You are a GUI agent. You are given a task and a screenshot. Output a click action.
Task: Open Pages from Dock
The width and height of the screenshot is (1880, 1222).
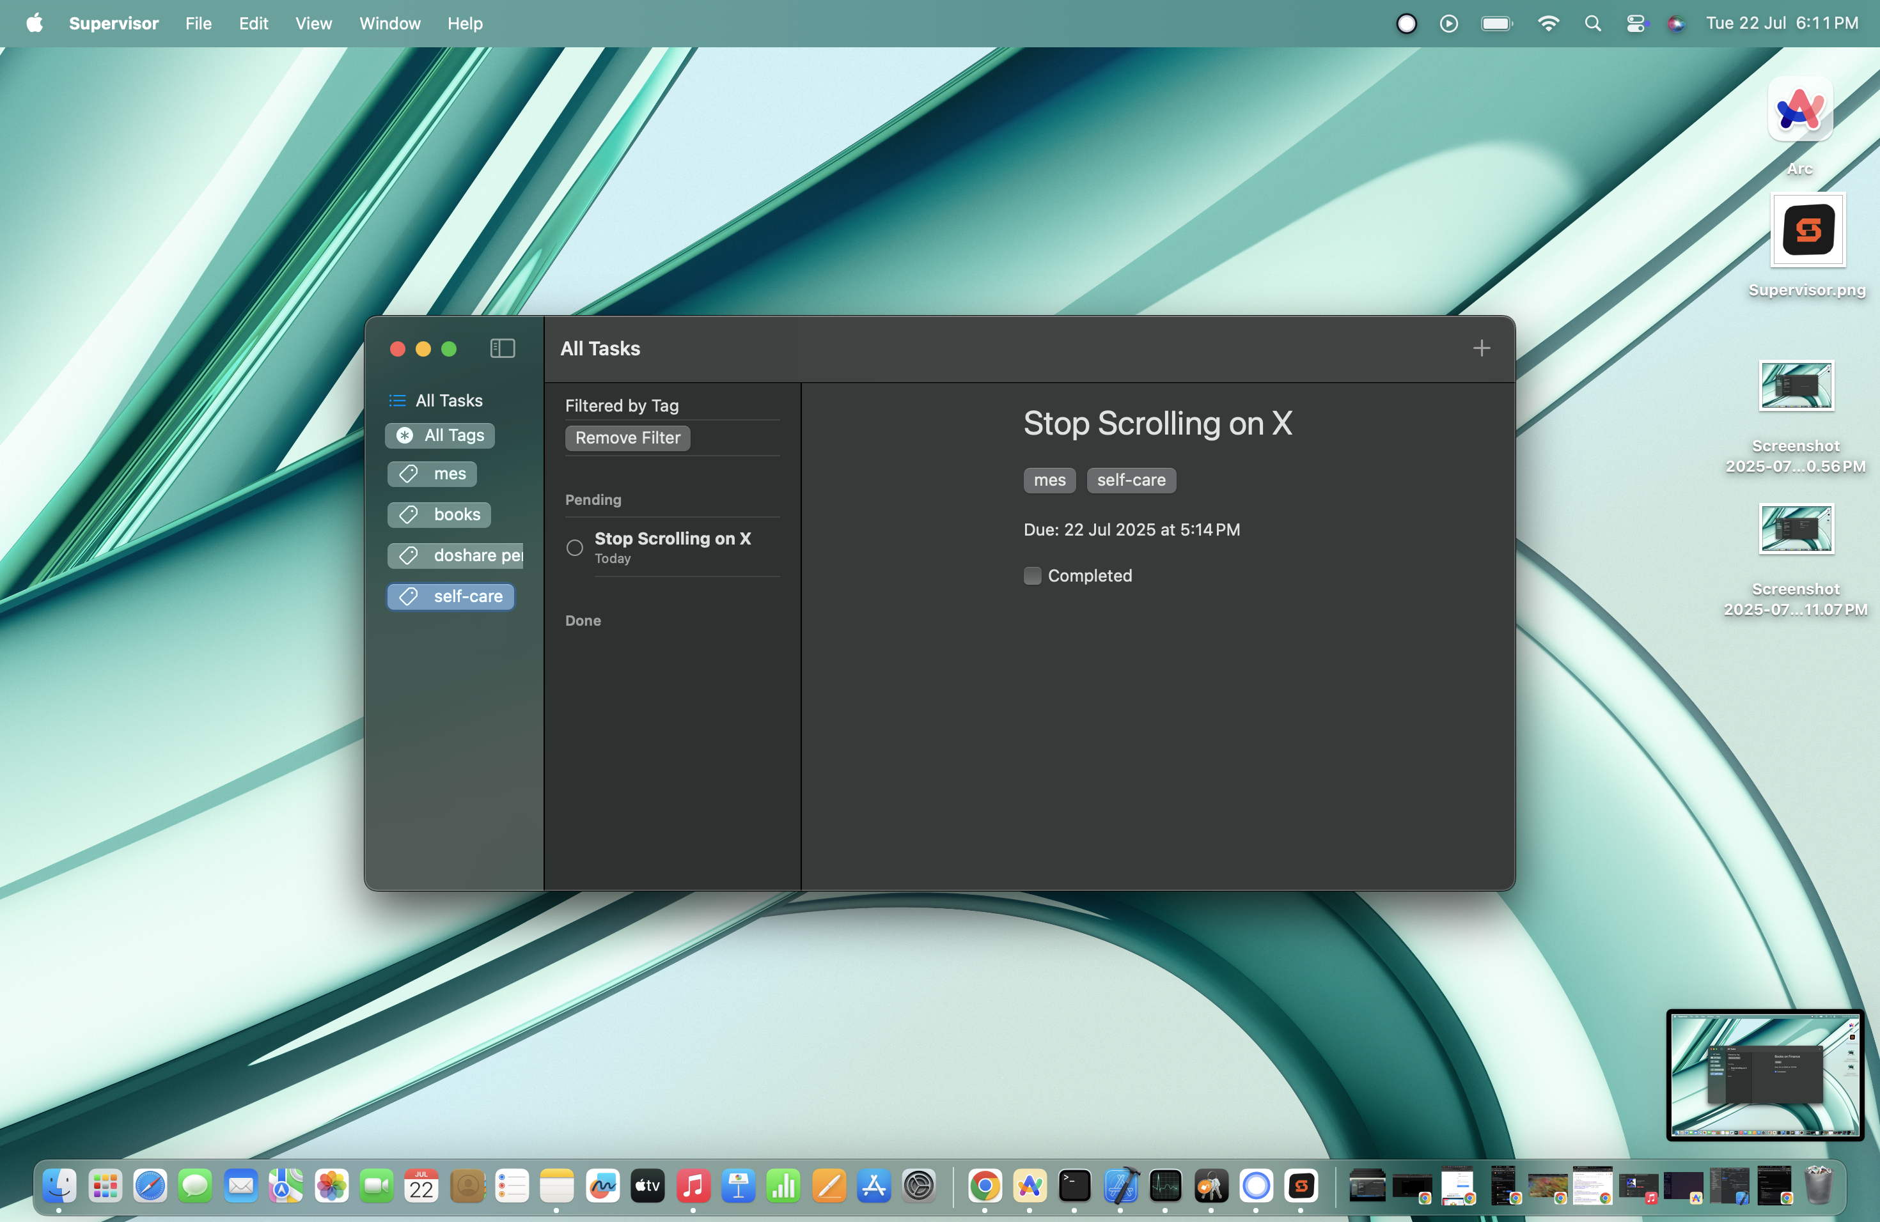pos(829,1186)
